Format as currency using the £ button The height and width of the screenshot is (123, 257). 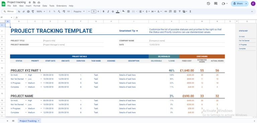50,11
